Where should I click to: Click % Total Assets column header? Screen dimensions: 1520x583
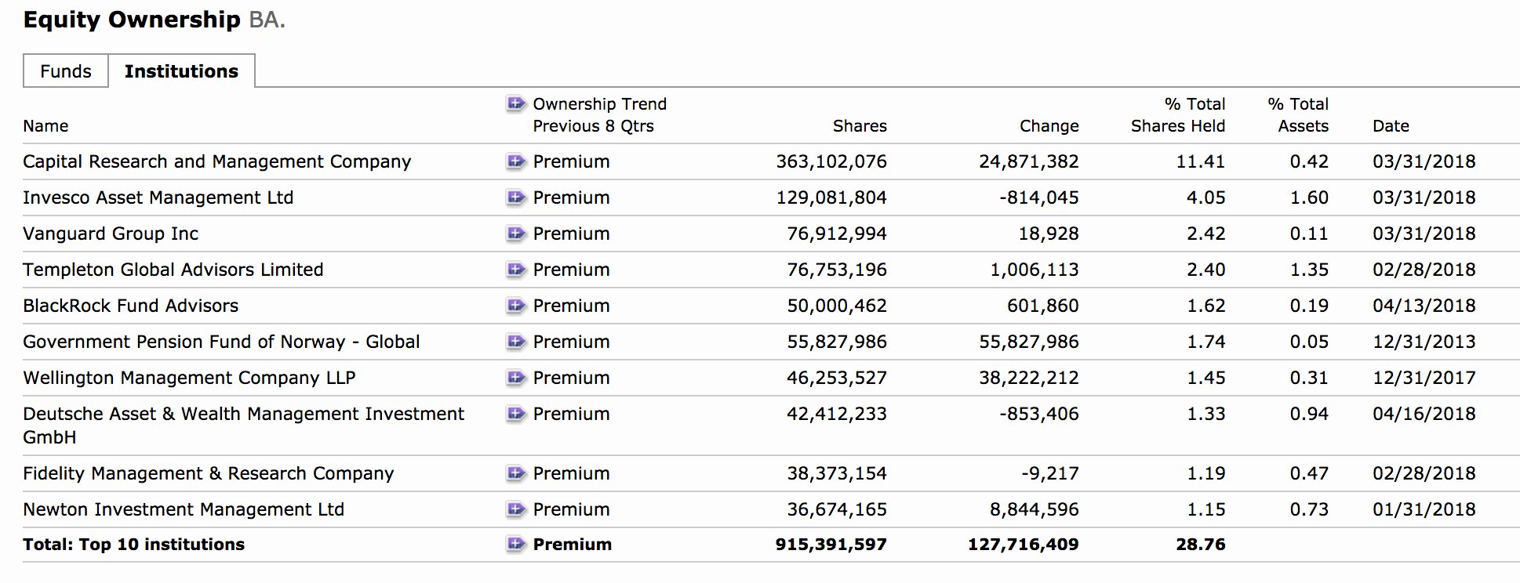tap(1298, 114)
